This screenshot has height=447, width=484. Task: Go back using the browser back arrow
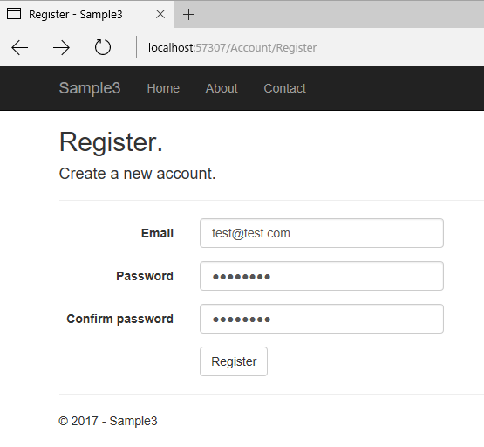point(20,47)
